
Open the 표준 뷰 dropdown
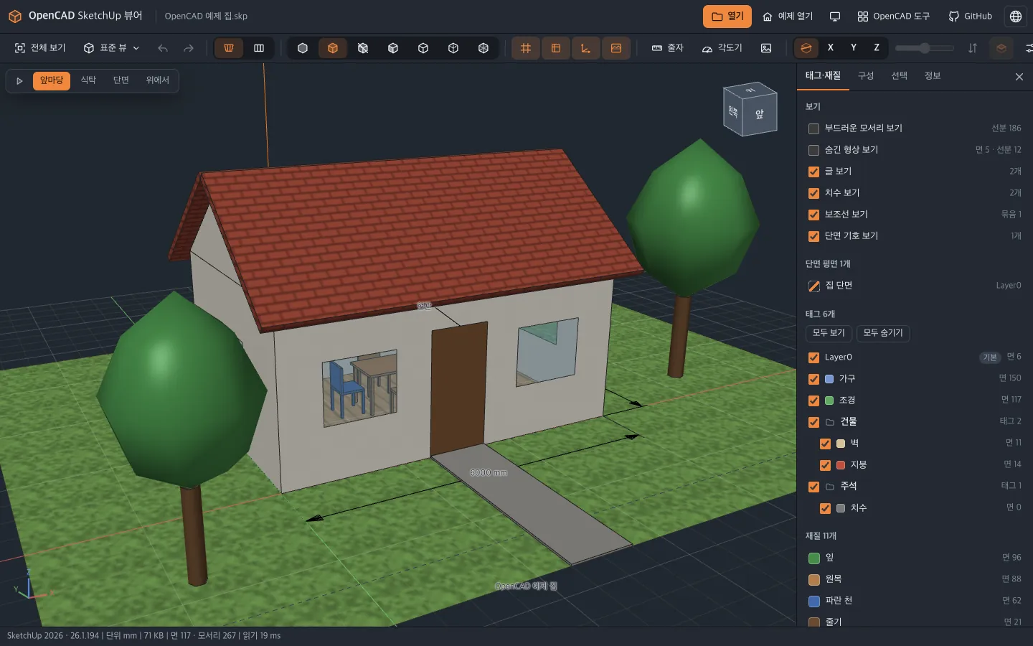point(111,48)
